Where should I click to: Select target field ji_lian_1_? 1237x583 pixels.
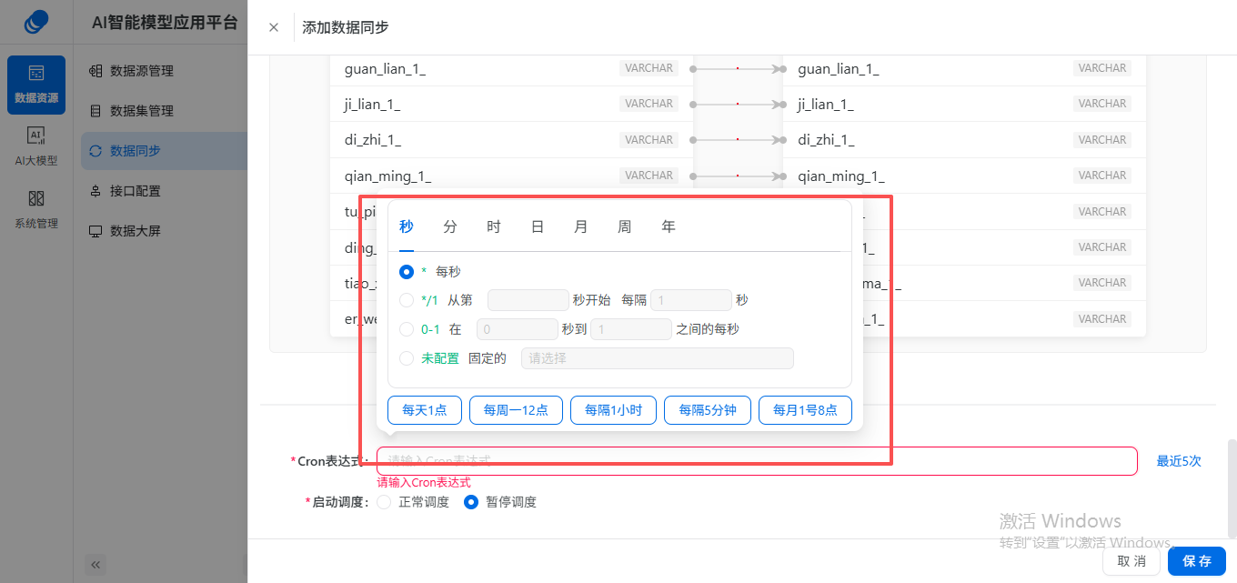[x=825, y=105]
